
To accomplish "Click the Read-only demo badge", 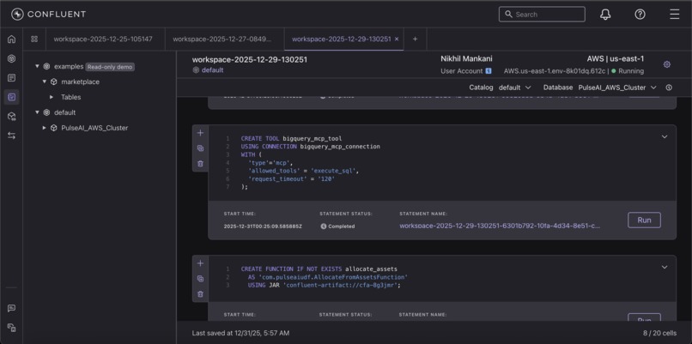I will (110, 67).
